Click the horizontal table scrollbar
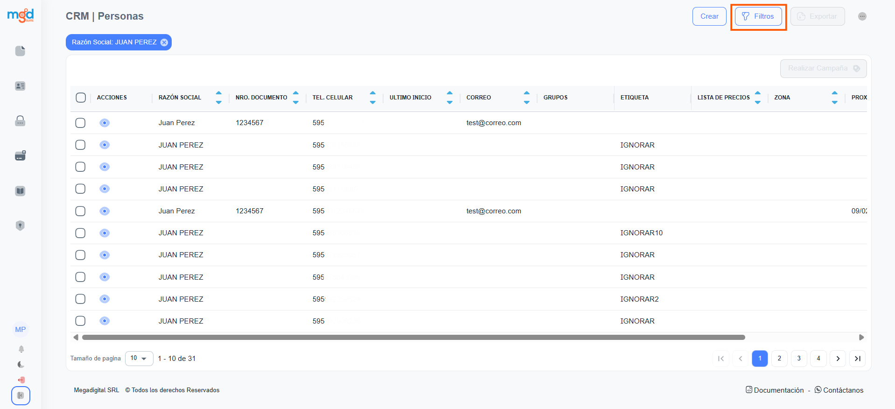The width and height of the screenshot is (895, 409). (413, 337)
